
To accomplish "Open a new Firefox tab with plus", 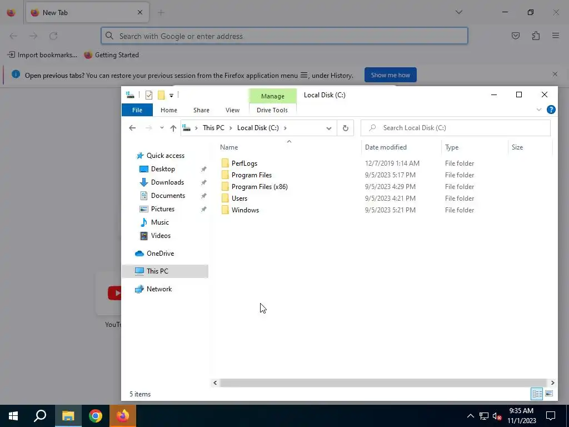I will tap(161, 12).
